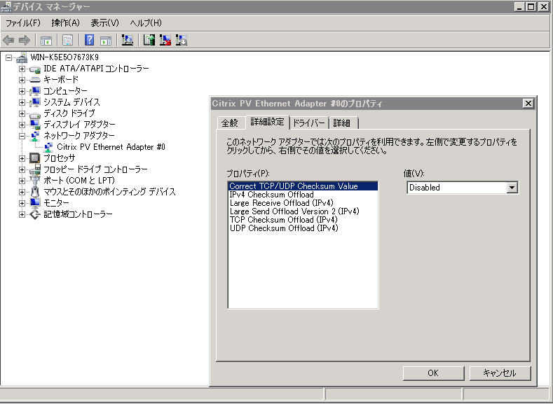Click the Update driver software icon
Screen dimensions: 553x404
coord(149,40)
